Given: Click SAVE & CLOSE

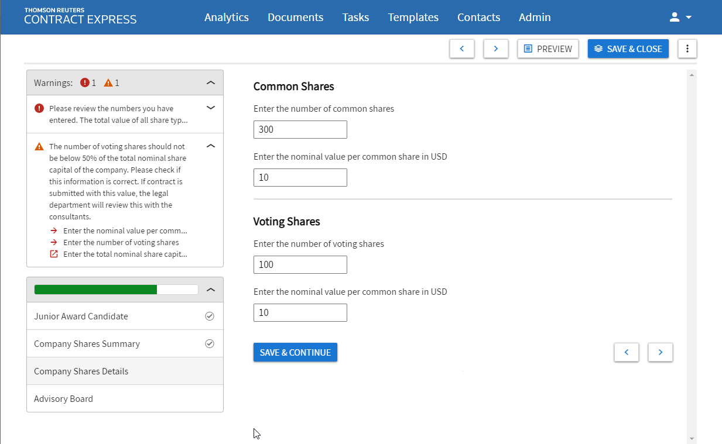Looking at the screenshot, I should point(628,49).
